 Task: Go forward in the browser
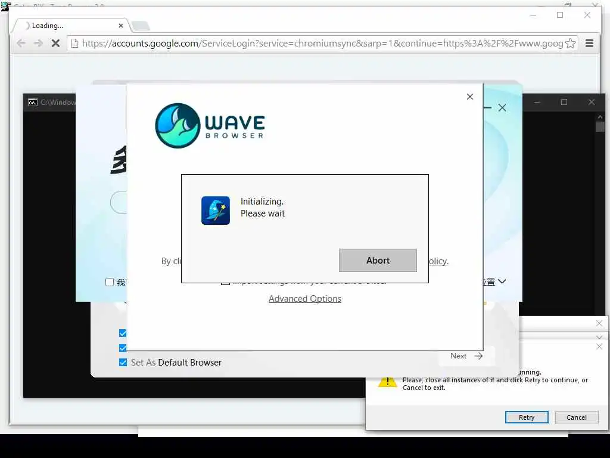pos(38,43)
